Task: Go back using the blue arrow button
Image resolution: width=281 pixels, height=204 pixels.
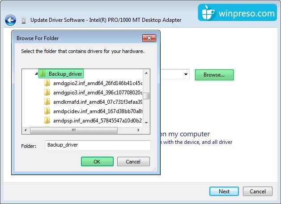Action: click(10, 20)
